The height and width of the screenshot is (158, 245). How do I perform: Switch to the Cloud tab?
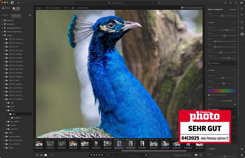[6, 8]
